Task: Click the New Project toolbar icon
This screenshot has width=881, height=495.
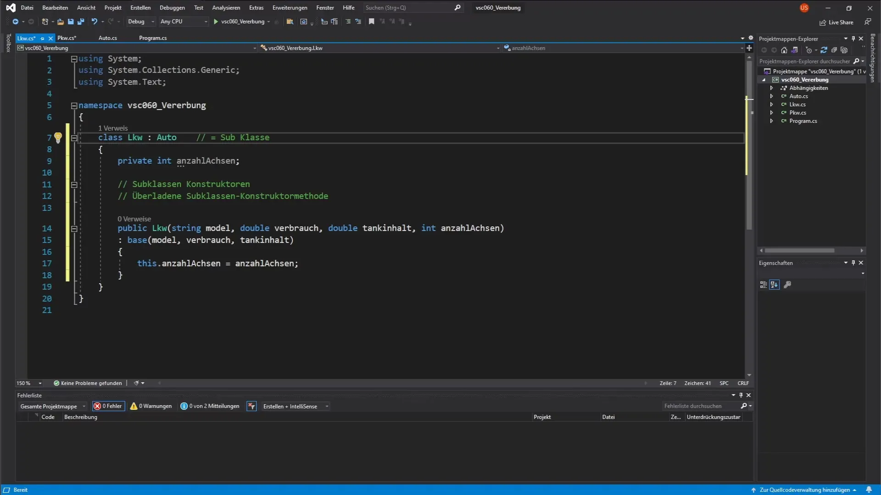Action: click(x=45, y=22)
